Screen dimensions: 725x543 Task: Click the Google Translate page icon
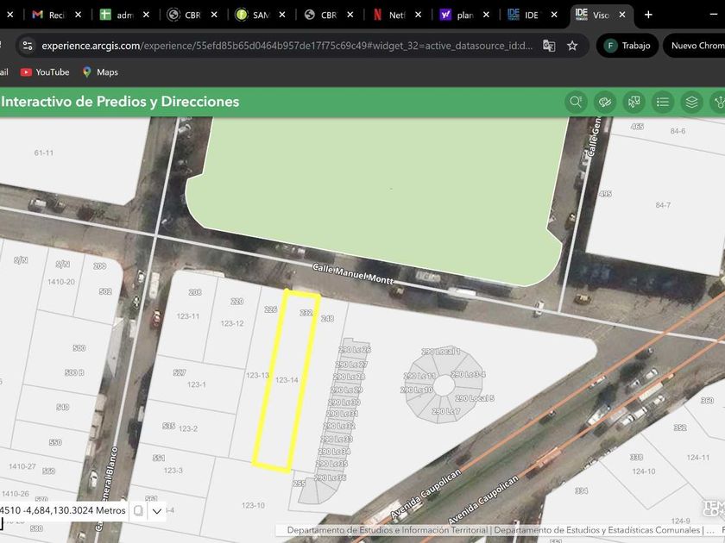(x=549, y=46)
